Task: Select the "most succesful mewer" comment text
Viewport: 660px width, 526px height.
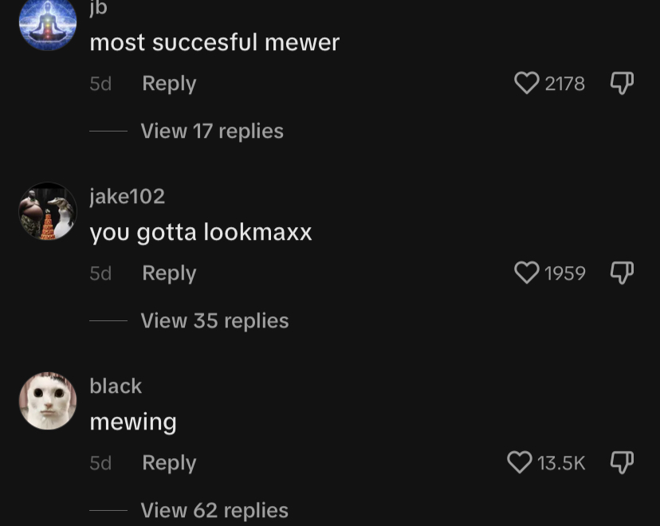Action: [214, 42]
